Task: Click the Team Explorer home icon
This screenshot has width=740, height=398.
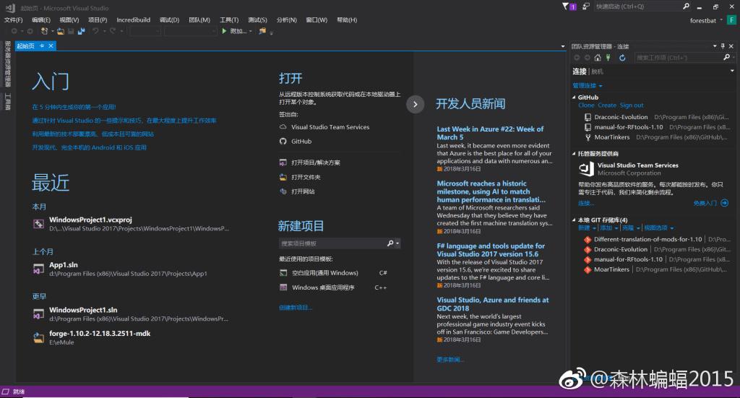Action: point(598,58)
